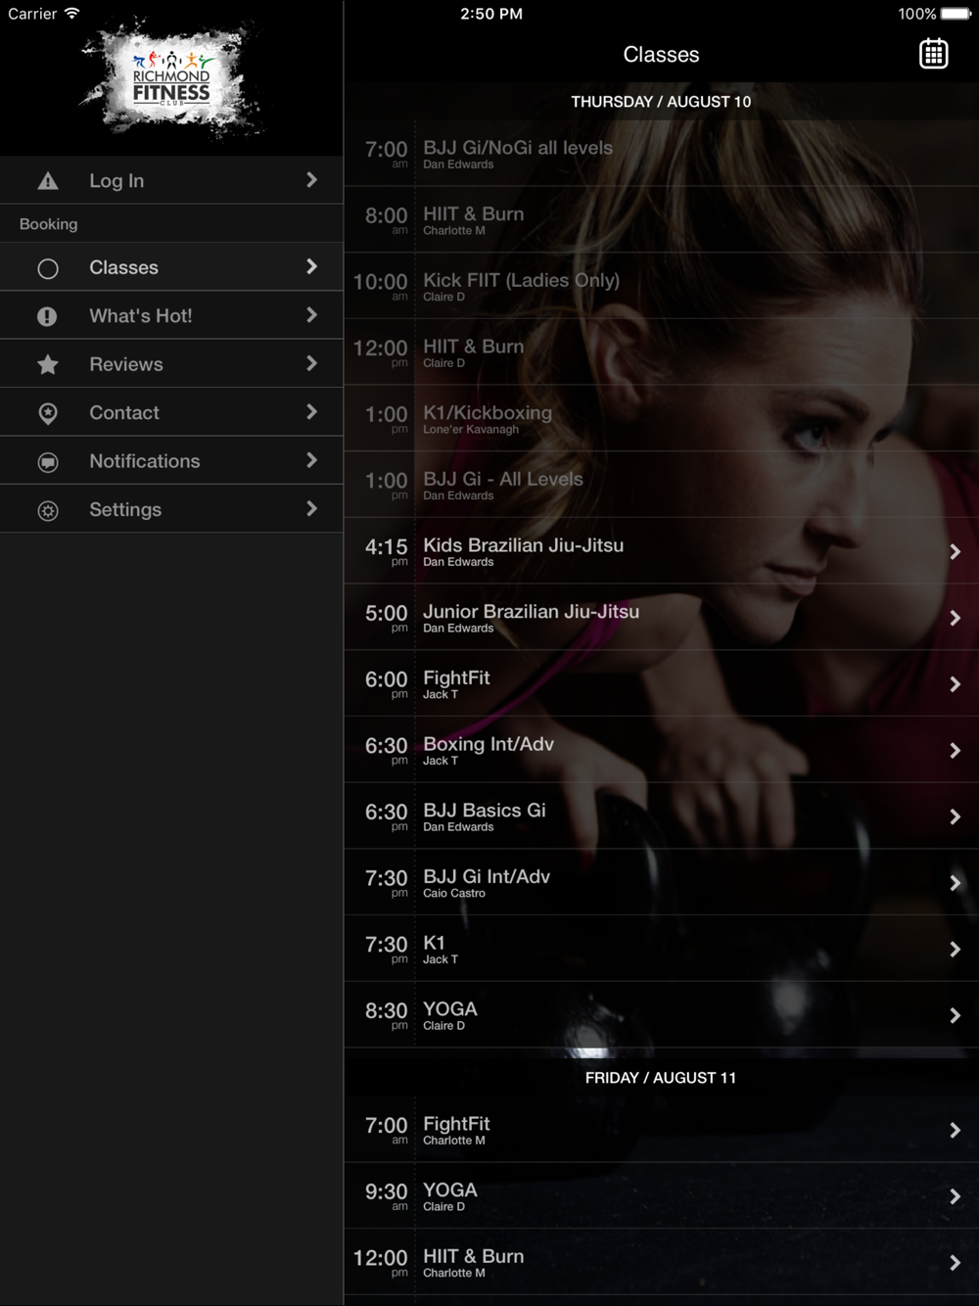This screenshot has height=1306, width=979.
Task: Click the chevron beside What's Hot!
Action: pyautogui.click(x=311, y=315)
